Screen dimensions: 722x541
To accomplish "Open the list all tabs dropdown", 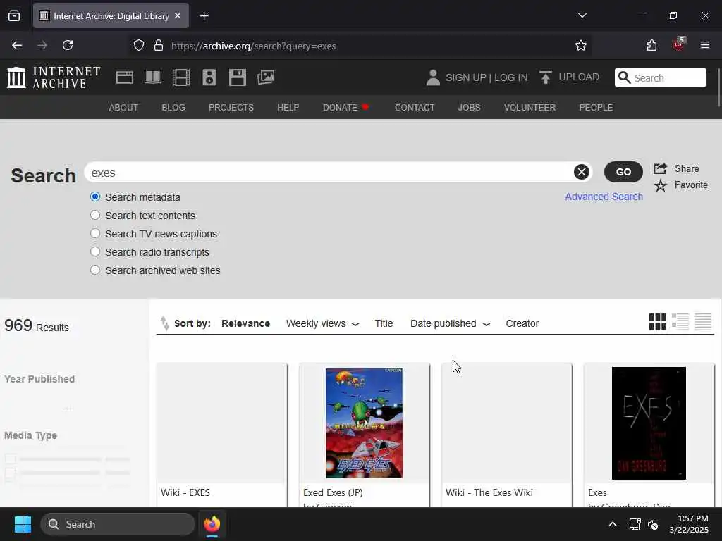I will tap(582, 15).
